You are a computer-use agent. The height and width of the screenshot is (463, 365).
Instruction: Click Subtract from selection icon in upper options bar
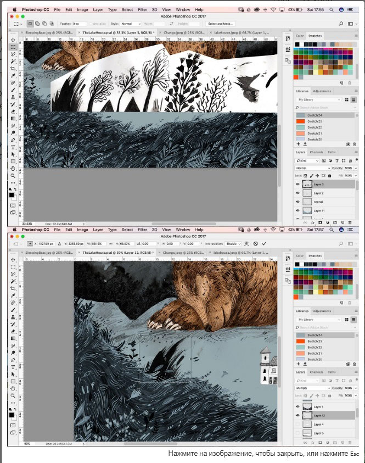pos(44,24)
